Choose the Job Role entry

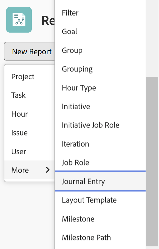75,163
